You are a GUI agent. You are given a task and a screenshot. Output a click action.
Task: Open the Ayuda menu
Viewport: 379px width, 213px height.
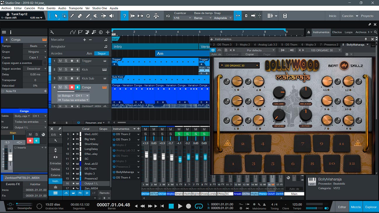(114, 8)
